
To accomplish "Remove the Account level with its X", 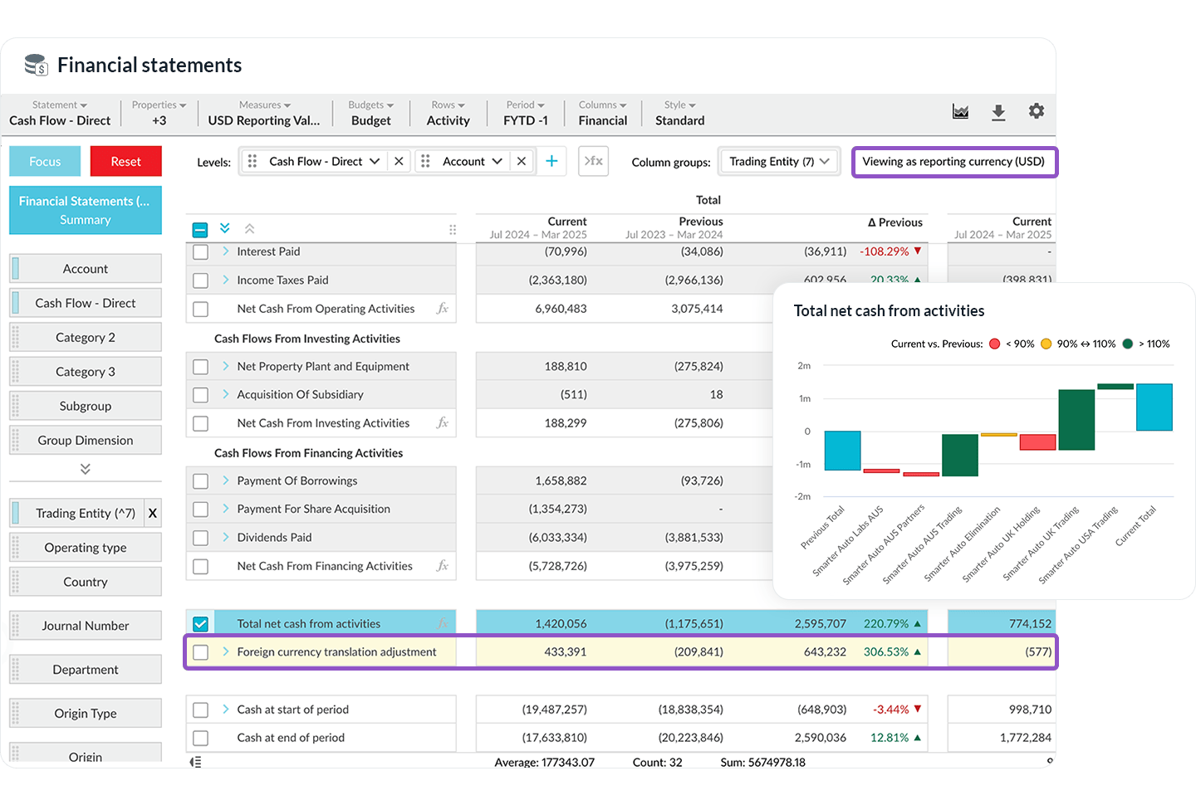I will (x=521, y=161).
